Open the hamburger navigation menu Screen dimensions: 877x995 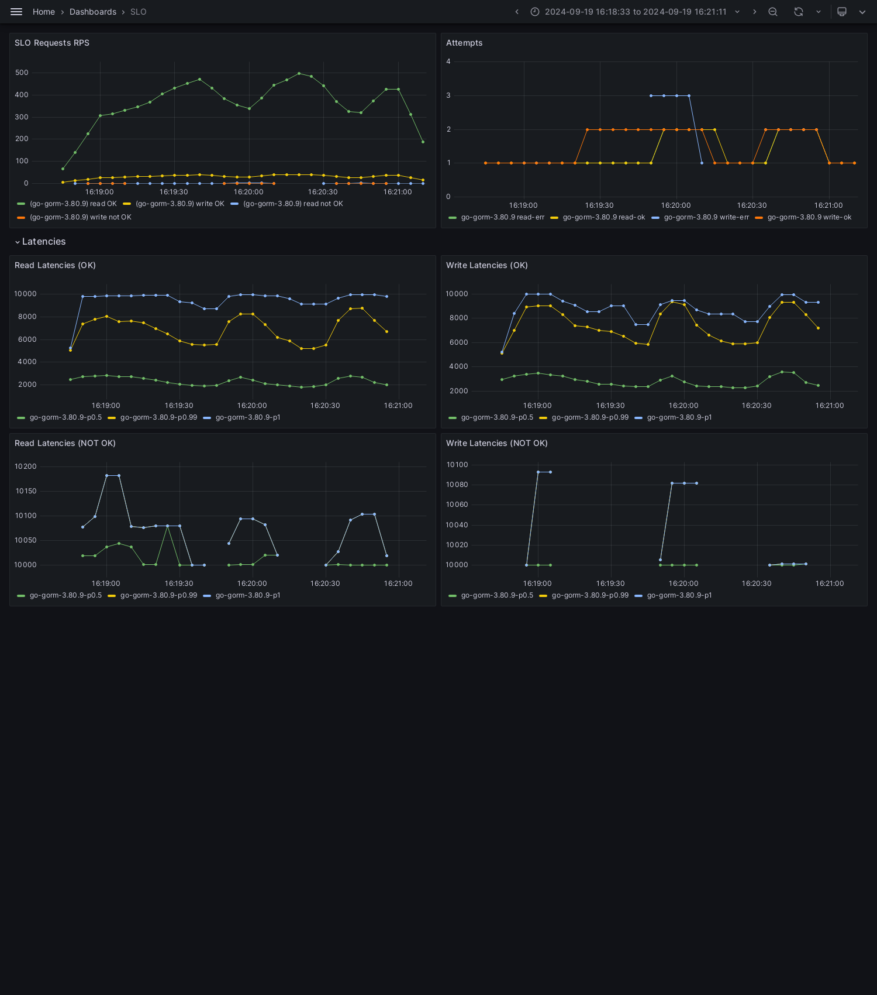[x=16, y=12]
